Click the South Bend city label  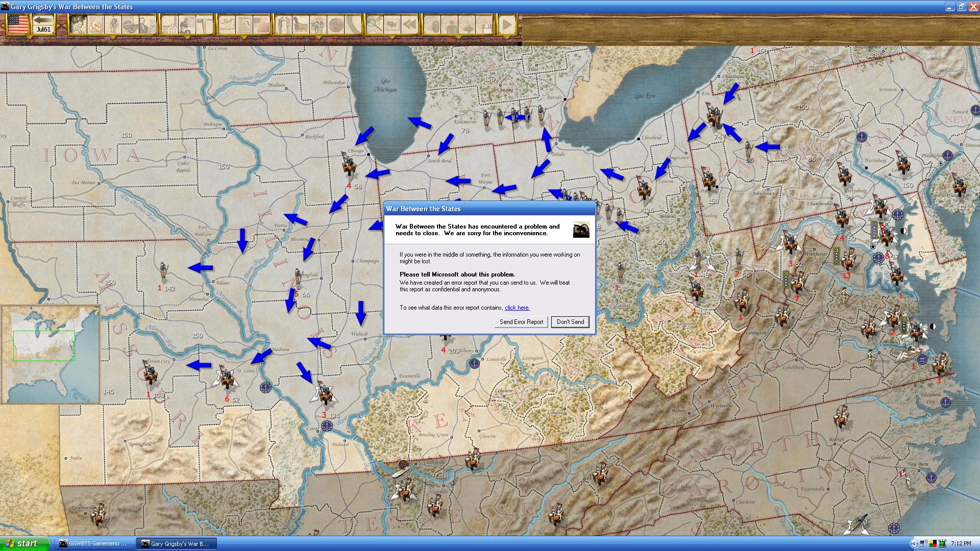[439, 161]
